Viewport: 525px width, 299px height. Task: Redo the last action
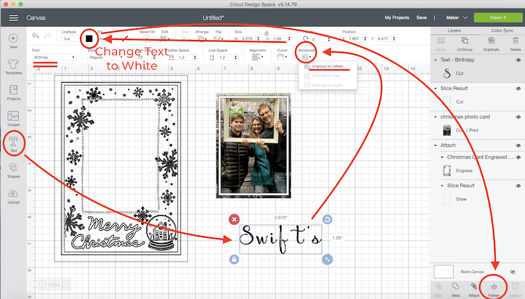point(47,36)
